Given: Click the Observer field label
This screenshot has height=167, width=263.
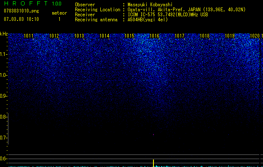Looking at the screenshot, I should (x=85, y=5).
